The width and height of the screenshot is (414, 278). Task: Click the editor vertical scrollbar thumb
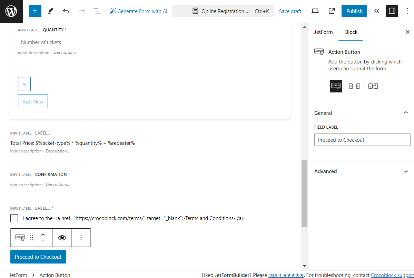304,193
